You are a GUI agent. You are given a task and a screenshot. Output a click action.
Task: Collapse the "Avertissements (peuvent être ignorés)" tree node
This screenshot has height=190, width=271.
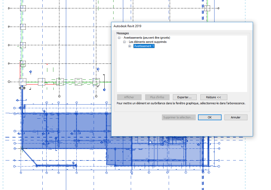pos(119,38)
